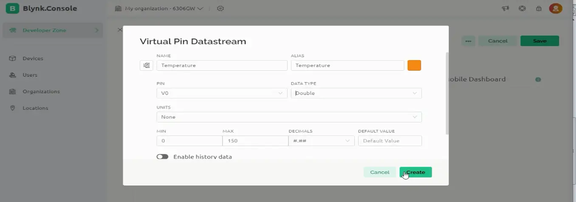Image resolution: width=576 pixels, height=202 pixels.
Task: Open the user profile avatar
Action: point(556,8)
